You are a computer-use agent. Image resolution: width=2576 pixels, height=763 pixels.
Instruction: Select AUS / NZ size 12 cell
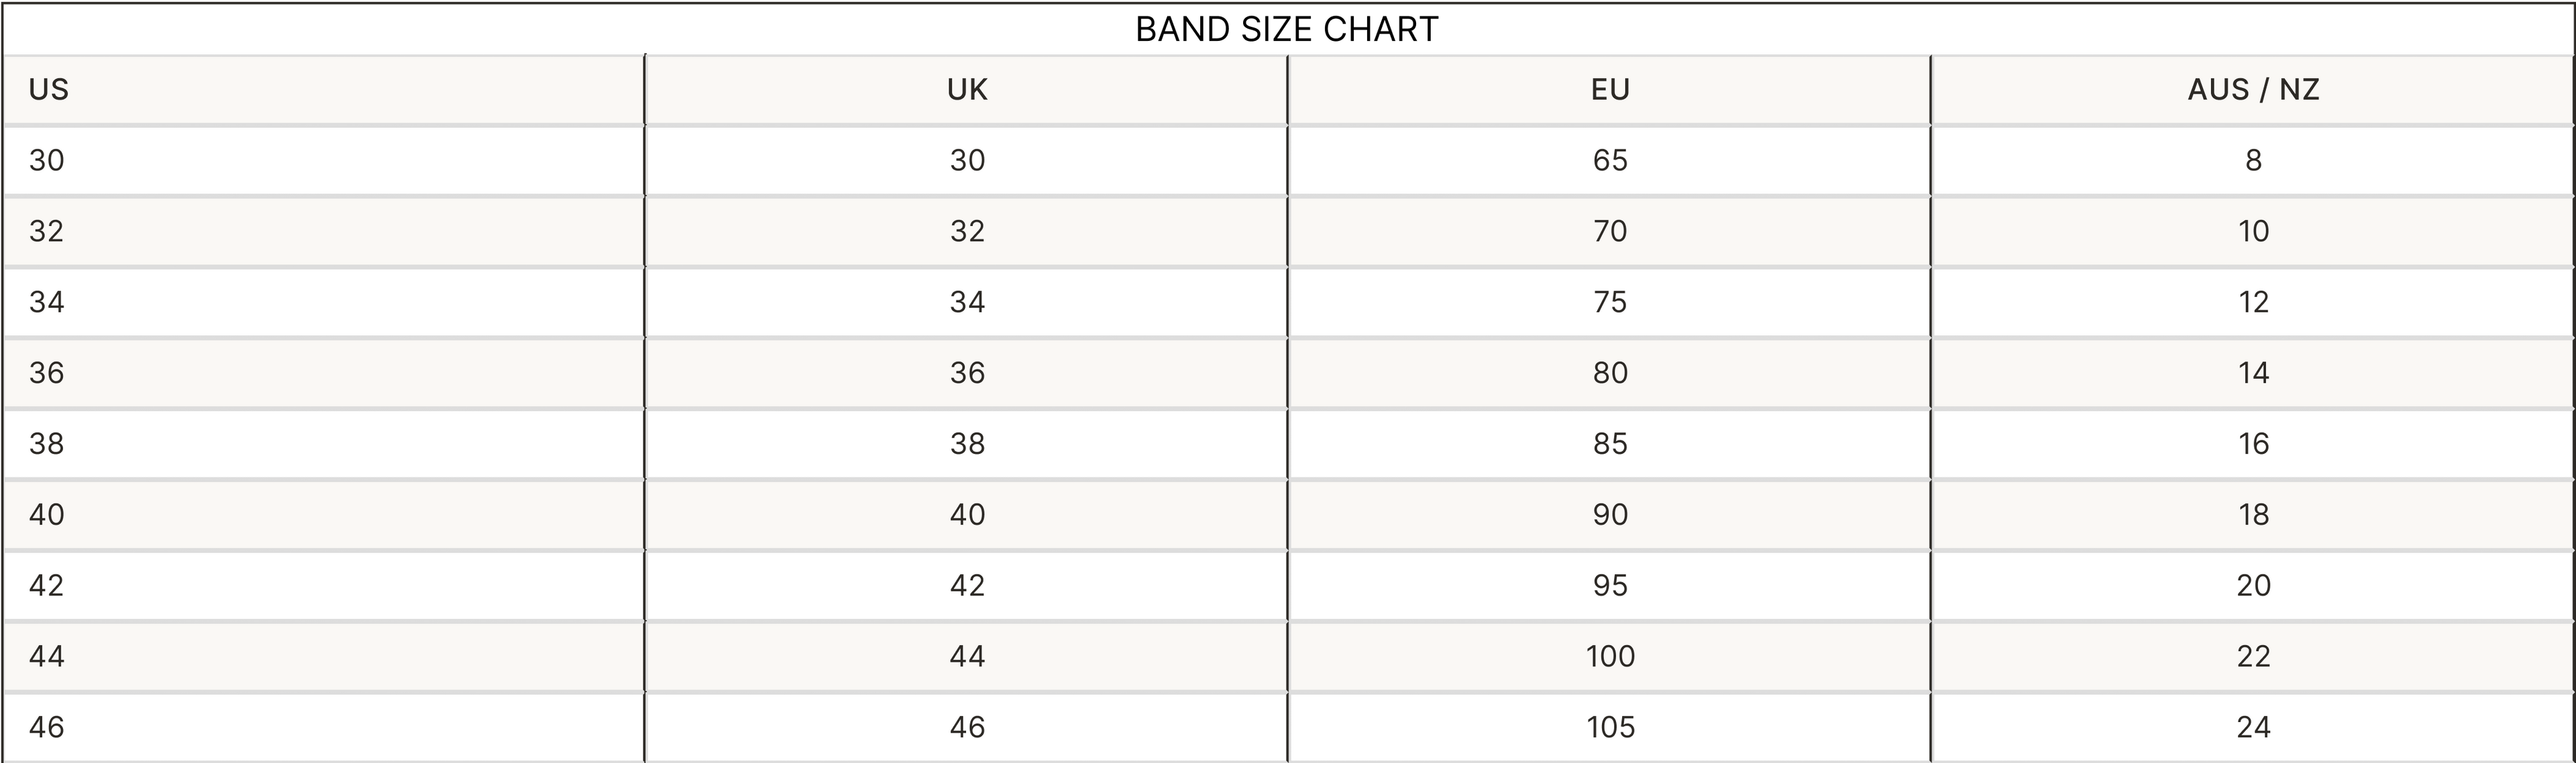pyautogui.click(x=2253, y=302)
